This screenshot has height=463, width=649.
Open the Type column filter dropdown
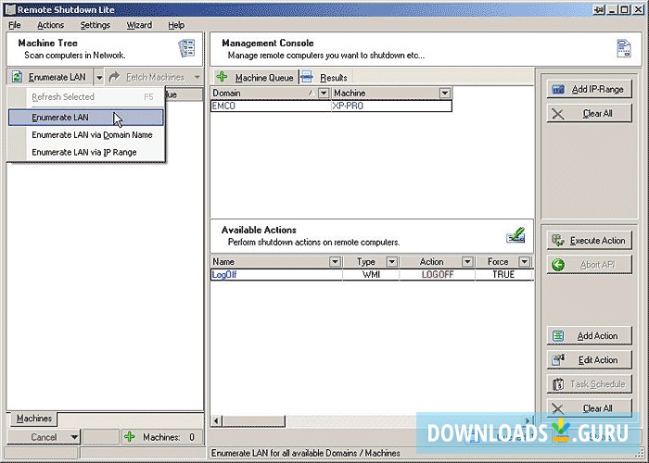391,262
